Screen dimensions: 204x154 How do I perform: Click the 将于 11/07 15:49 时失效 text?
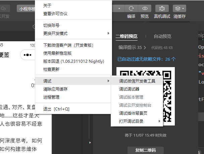pyautogui.click(x=146, y=135)
